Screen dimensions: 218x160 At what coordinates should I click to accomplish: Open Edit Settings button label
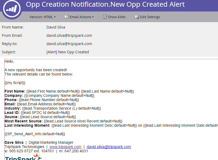pyautogui.click(x=150, y=17)
